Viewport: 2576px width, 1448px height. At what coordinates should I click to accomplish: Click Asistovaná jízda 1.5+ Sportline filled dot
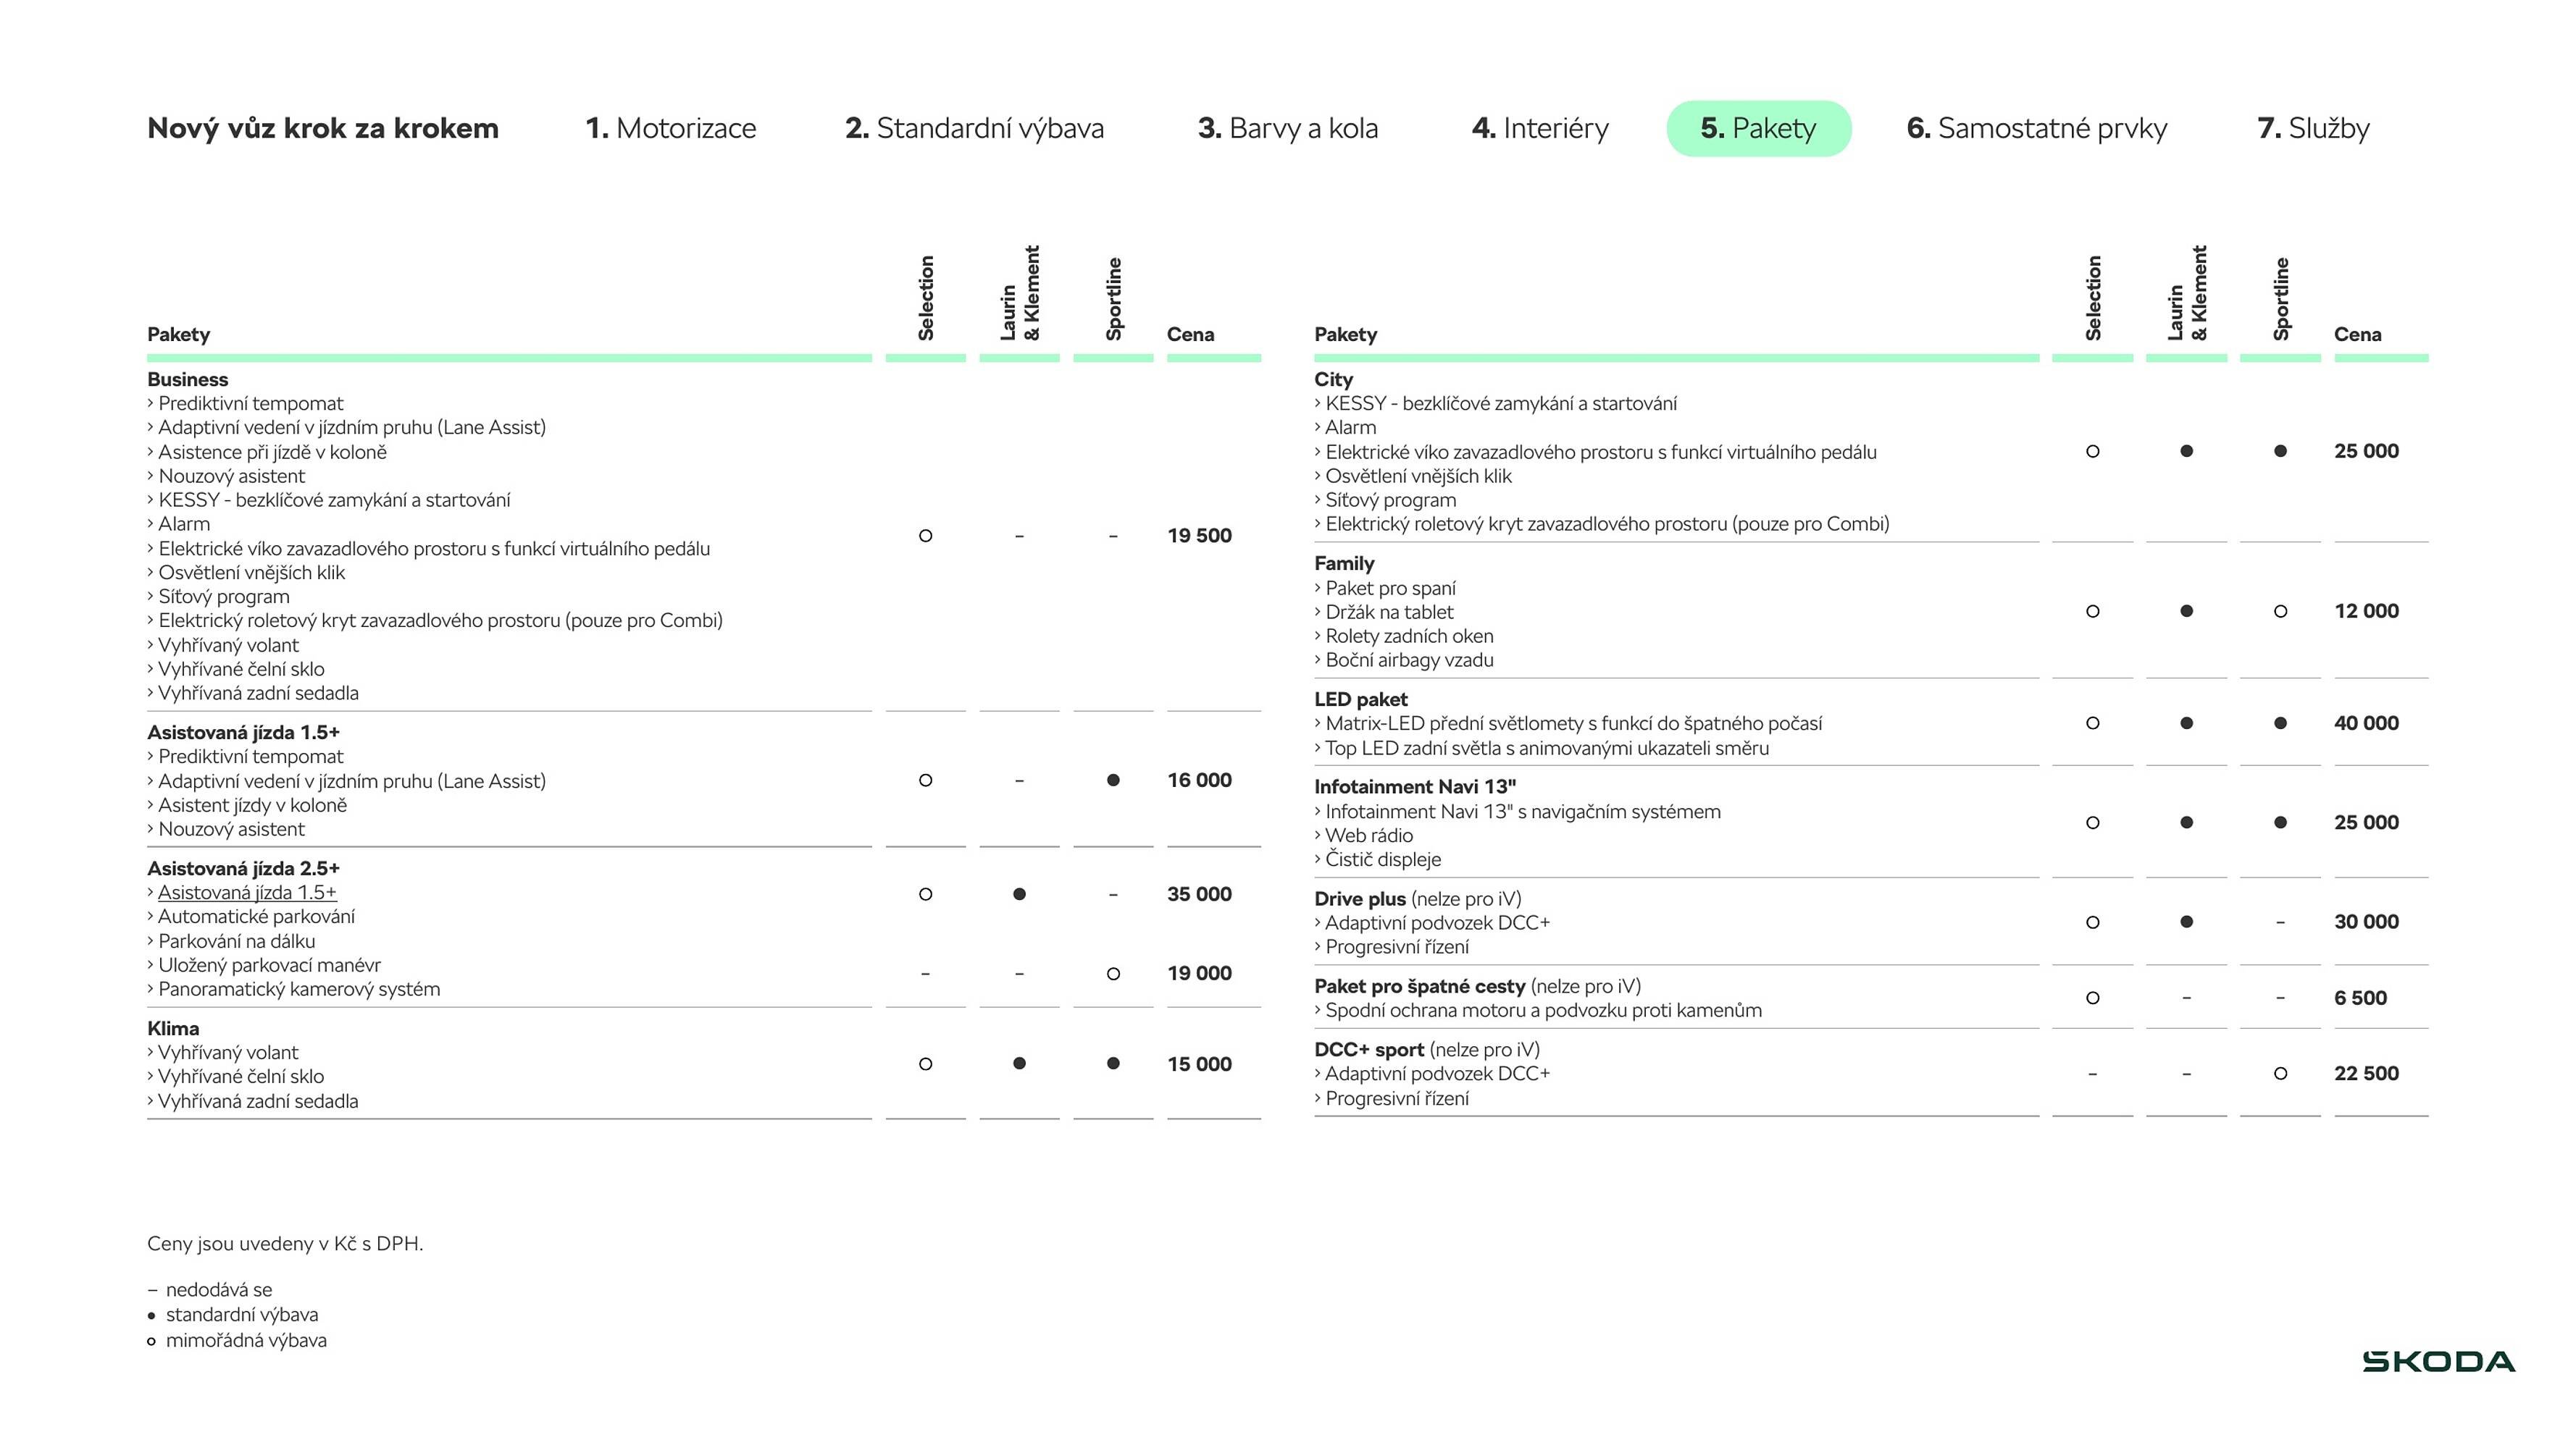click(1113, 780)
